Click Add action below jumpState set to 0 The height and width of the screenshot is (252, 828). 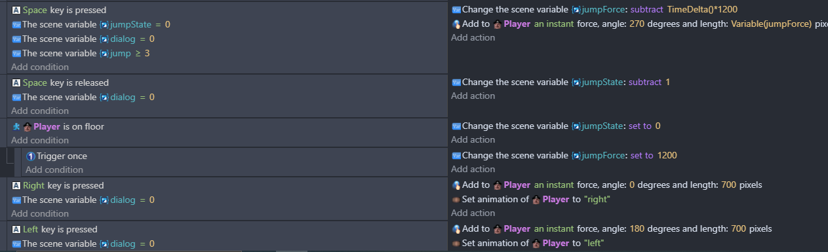tap(473, 139)
